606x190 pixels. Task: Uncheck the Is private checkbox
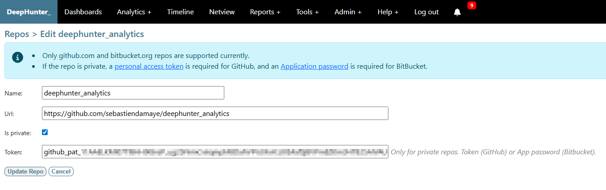point(45,132)
